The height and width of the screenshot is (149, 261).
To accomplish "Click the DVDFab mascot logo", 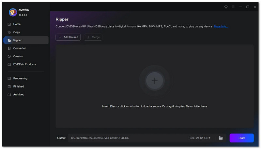I will click(x=13, y=12).
